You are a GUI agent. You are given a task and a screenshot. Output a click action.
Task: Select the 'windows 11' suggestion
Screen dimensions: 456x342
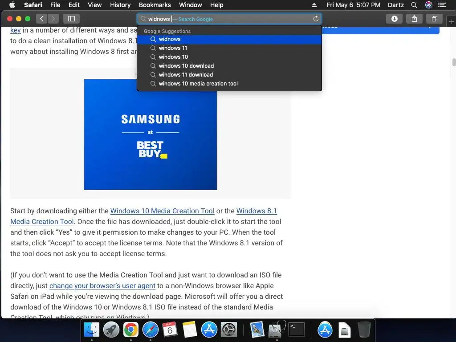pyautogui.click(x=229, y=48)
